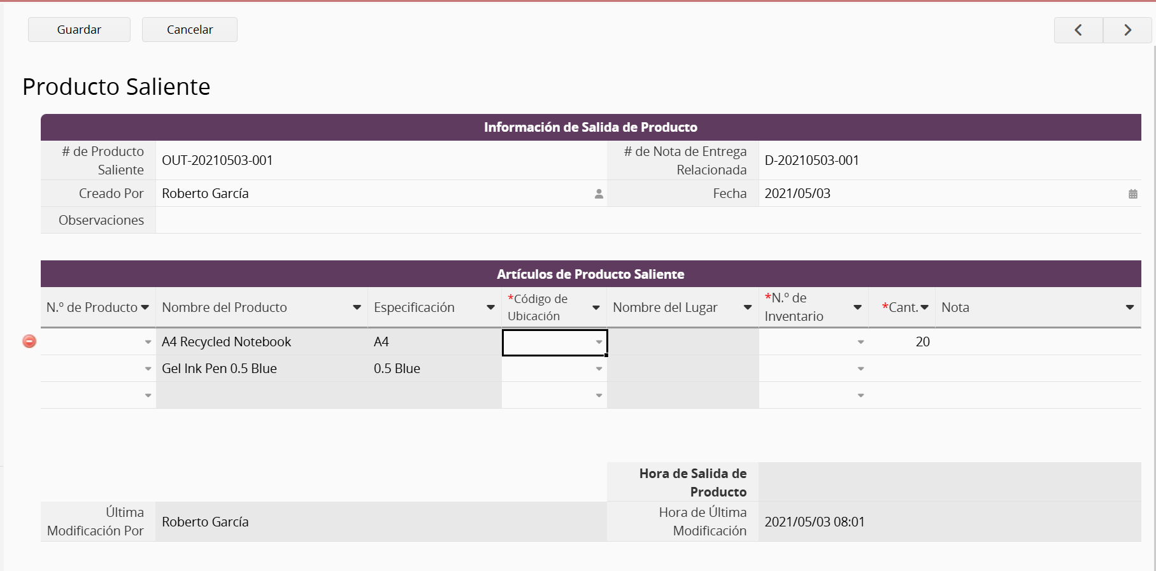This screenshot has width=1156, height=571.
Task: Click the # de Producto Saliente value field
Action: [381, 160]
